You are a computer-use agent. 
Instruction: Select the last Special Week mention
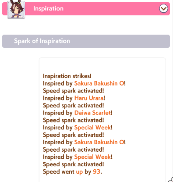click(x=92, y=157)
